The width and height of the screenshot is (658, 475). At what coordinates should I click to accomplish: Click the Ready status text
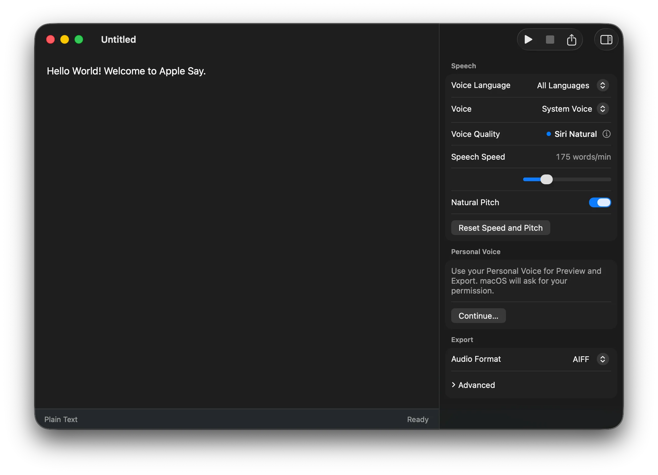click(x=418, y=419)
